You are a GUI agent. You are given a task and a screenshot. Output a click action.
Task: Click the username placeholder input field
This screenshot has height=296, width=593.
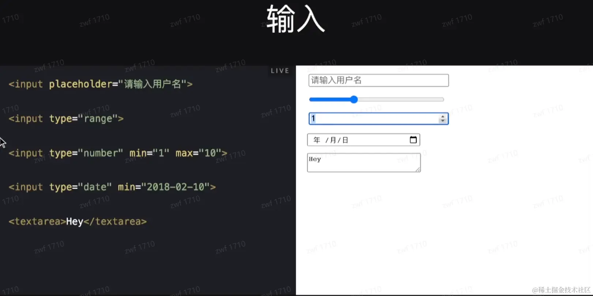[x=379, y=80]
